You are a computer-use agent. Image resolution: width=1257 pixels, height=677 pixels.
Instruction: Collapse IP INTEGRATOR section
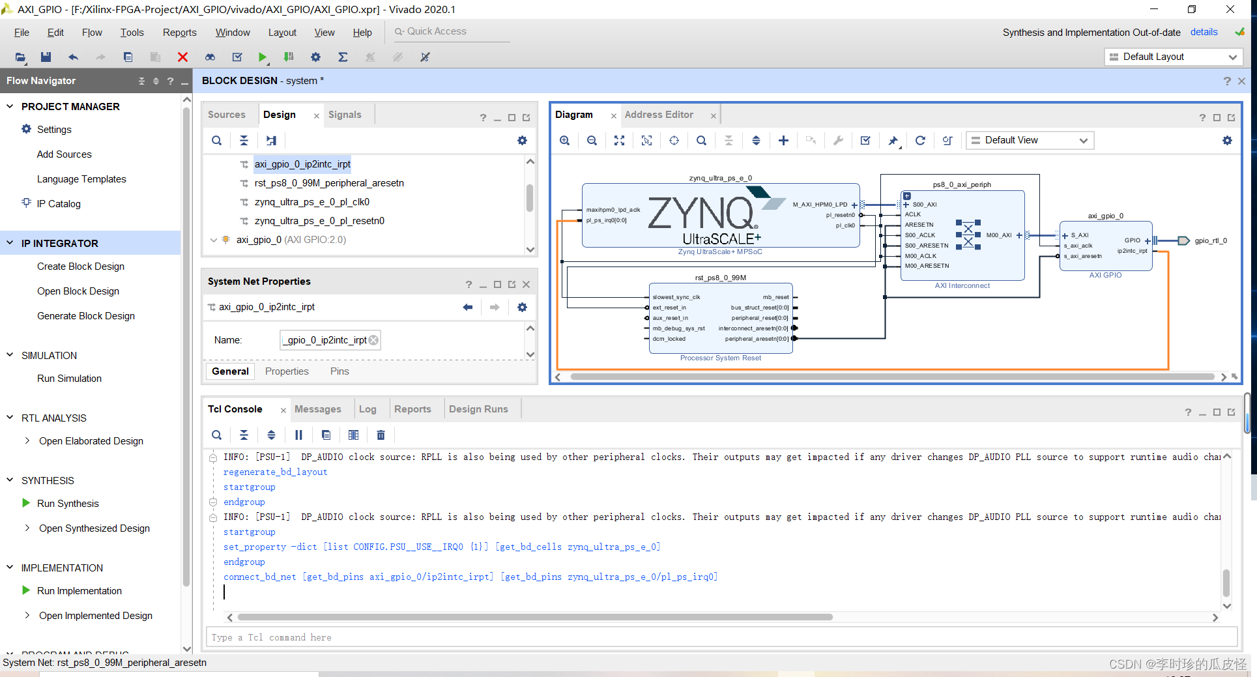pyautogui.click(x=10, y=243)
